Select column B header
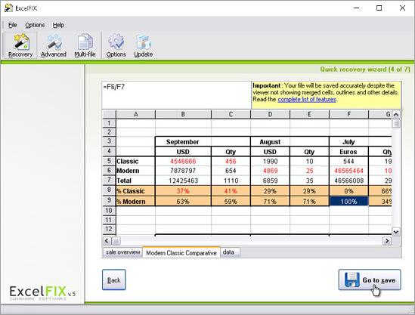Viewport: 415px width, 315px height. click(183, 114)
